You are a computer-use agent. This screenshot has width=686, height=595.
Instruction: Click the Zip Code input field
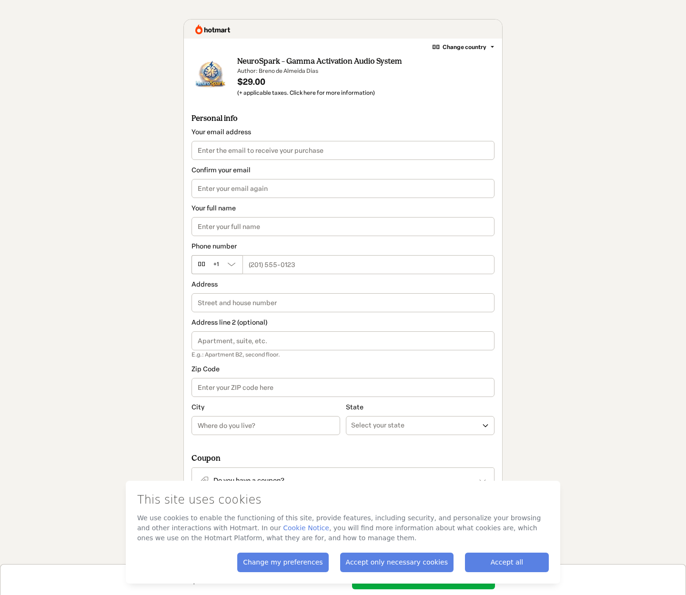343,387
